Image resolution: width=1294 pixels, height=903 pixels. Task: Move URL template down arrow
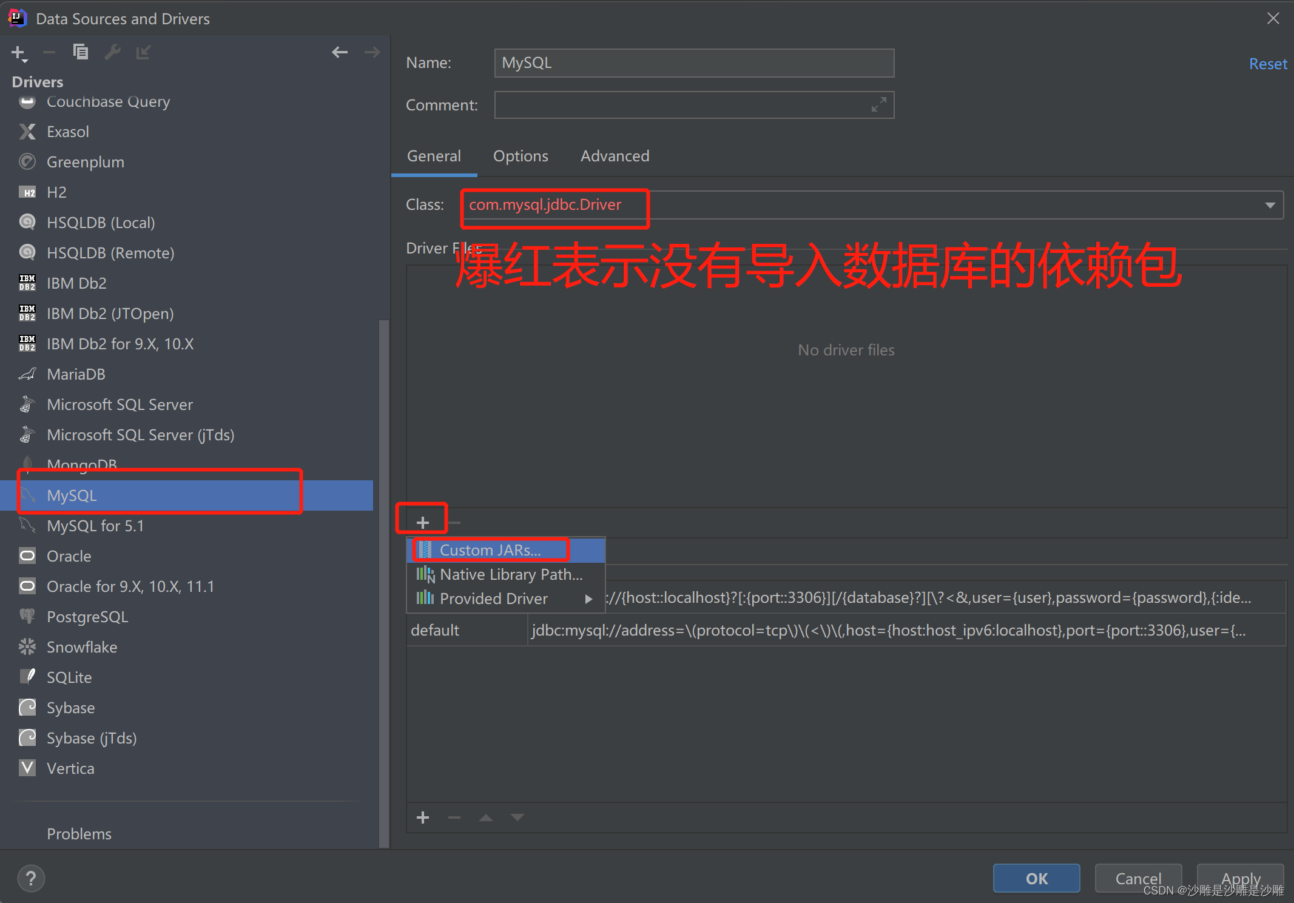[517, 817]
